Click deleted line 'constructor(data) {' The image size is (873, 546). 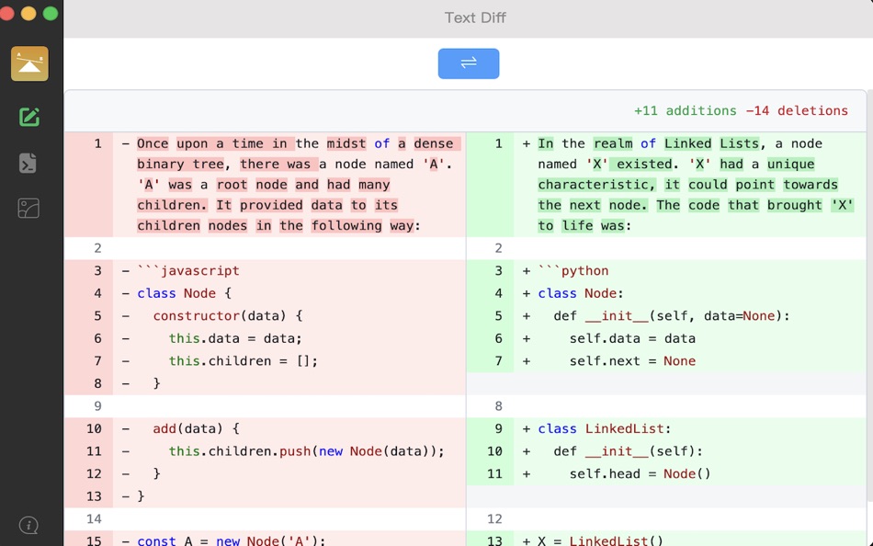228,316
